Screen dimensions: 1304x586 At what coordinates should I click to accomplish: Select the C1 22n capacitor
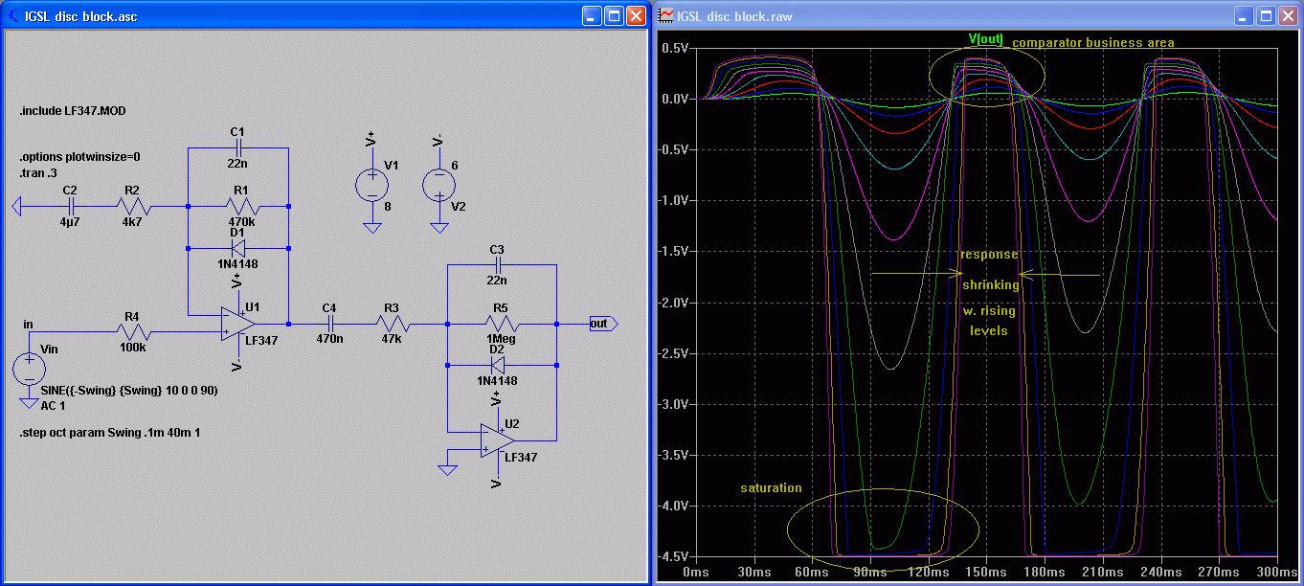(238, 148)
